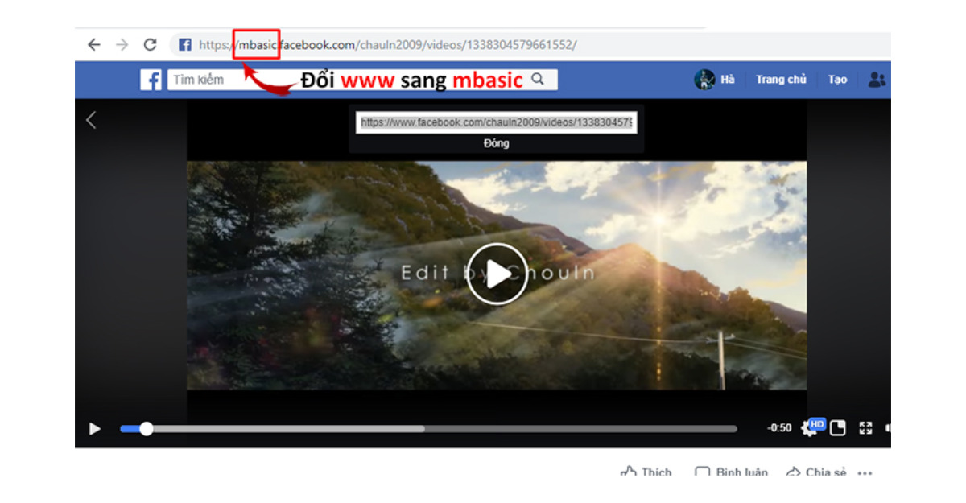Reload the page with the refresh icon

click(x=150, y=45)
